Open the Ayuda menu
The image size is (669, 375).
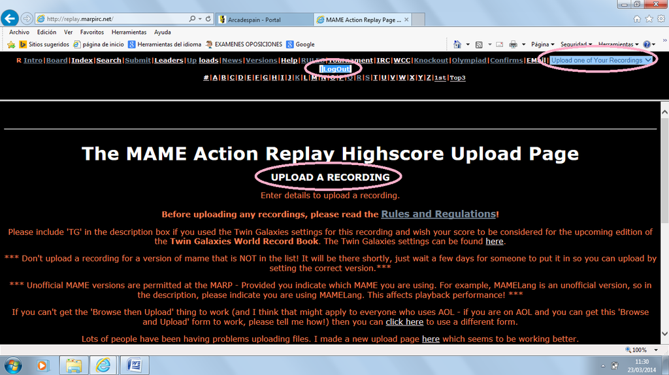coord(163,32)
